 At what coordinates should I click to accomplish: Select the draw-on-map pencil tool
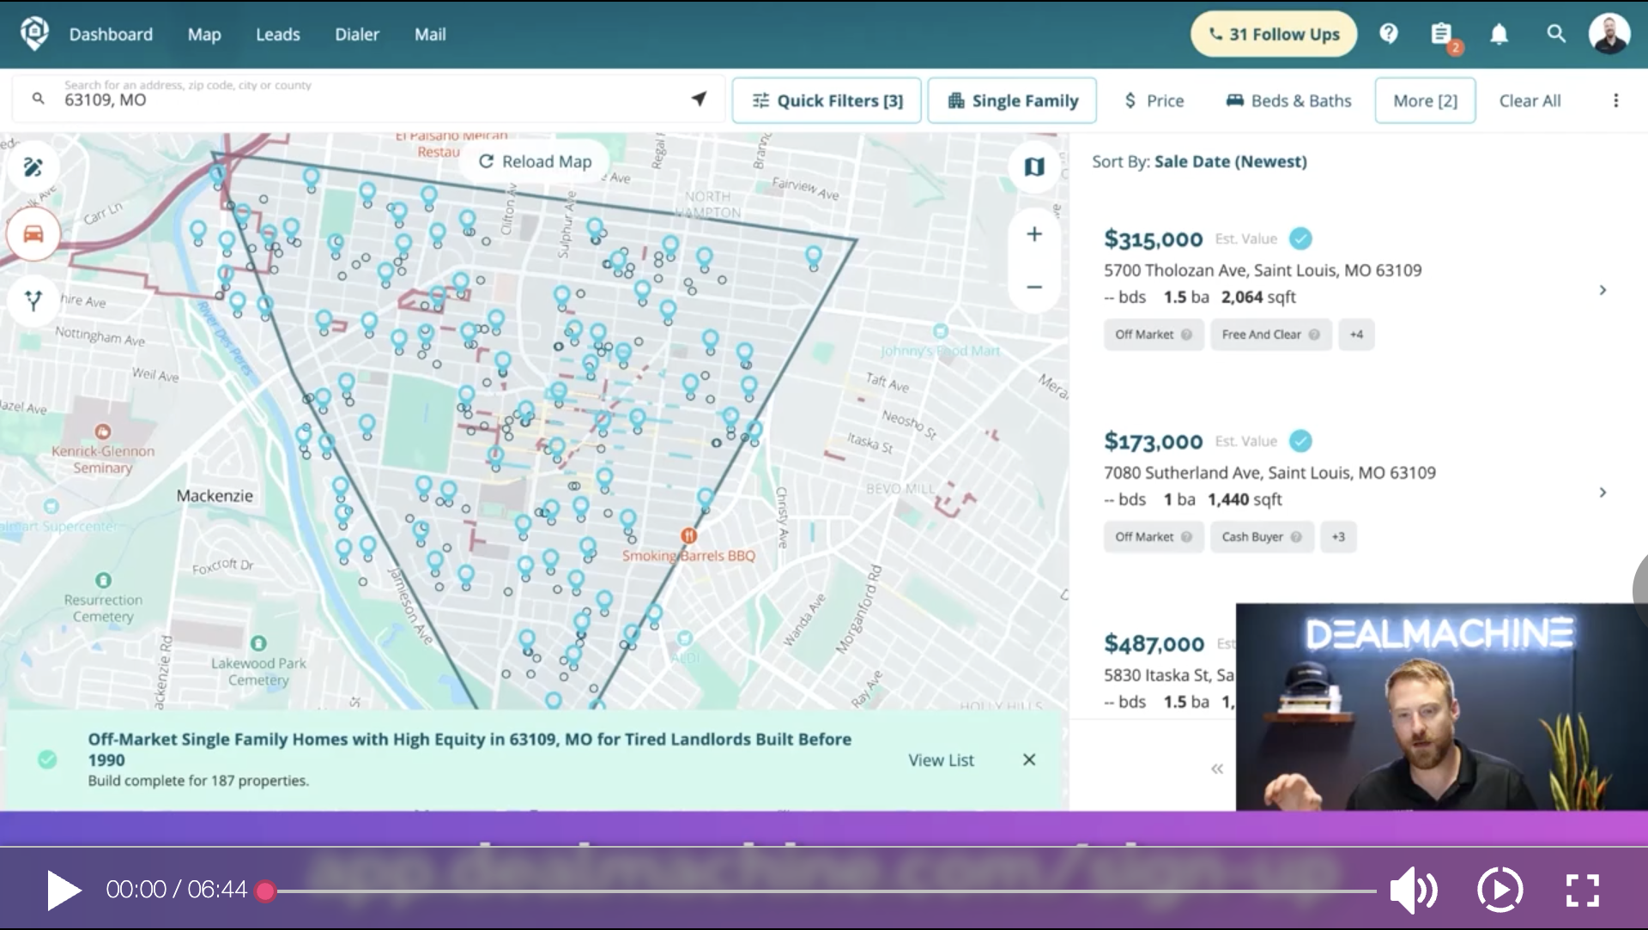(33, 166)
